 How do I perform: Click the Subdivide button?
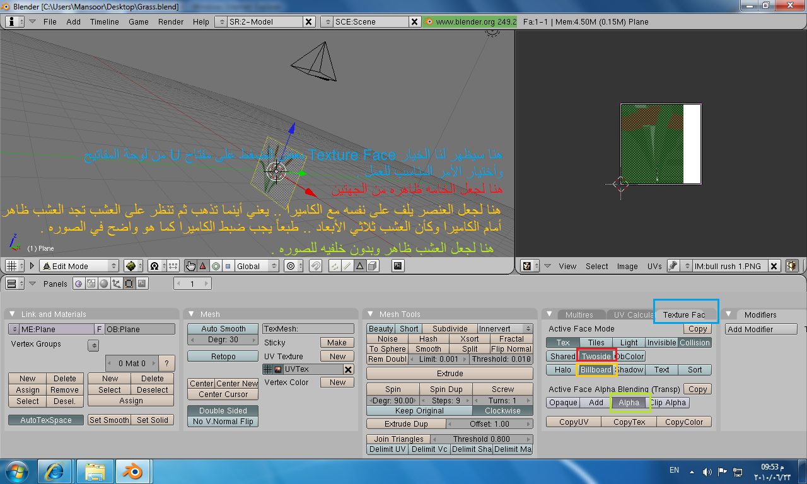coord(450,328)
